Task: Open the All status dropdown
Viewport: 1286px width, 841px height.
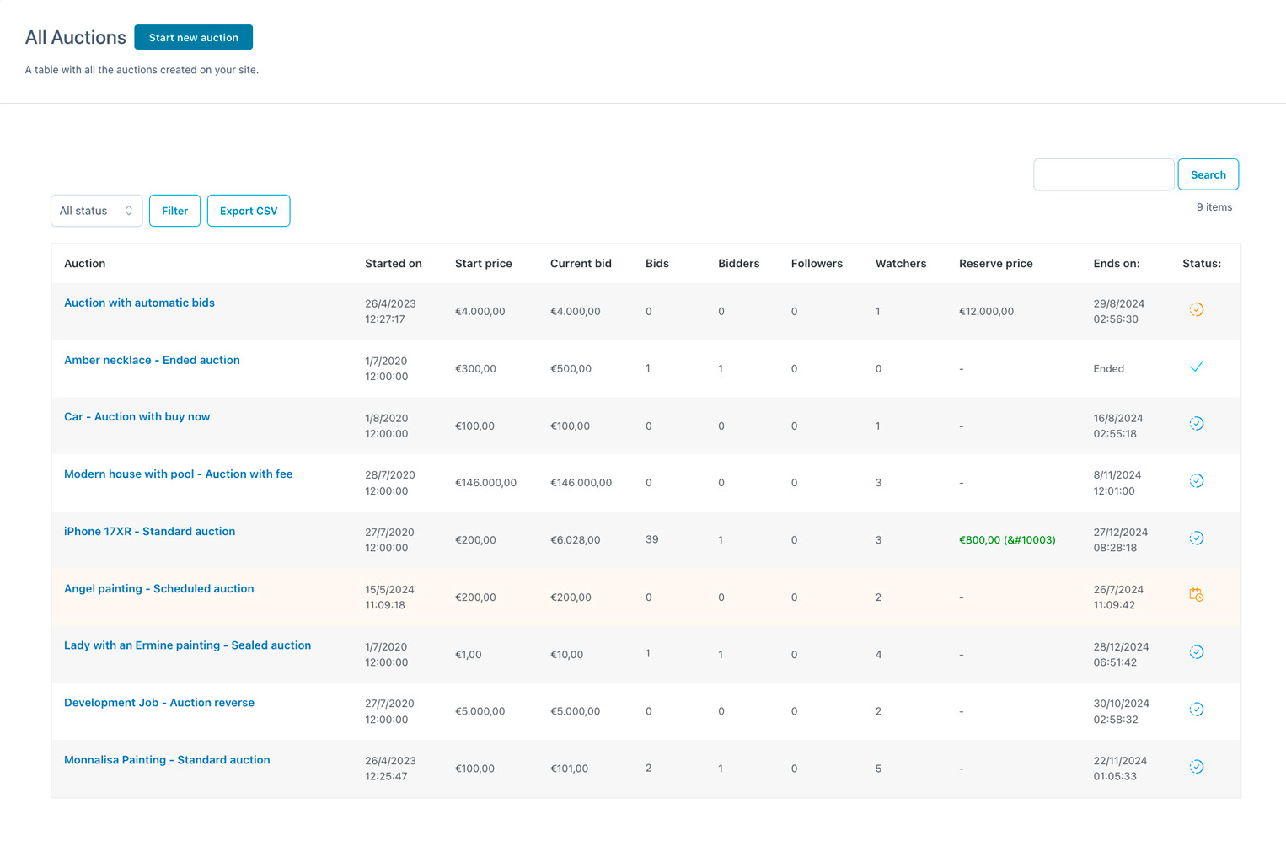Action: pos(96,211)
